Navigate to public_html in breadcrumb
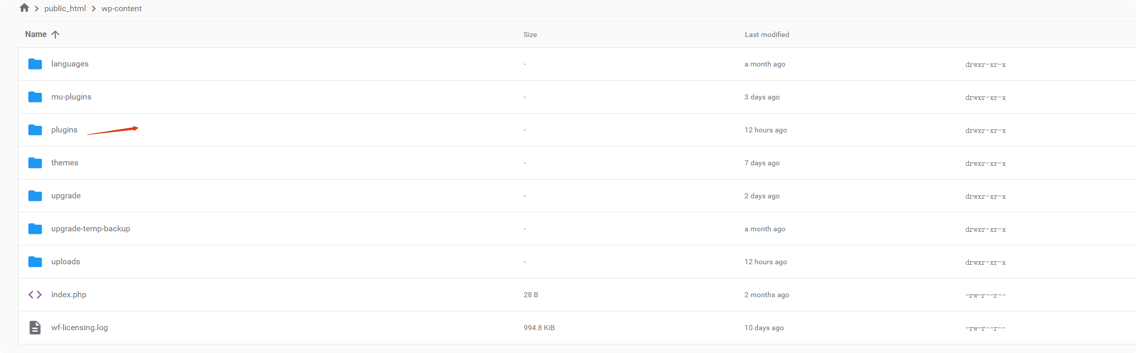1136x353 pixels. pyautogui.click(x=65, y=9)
